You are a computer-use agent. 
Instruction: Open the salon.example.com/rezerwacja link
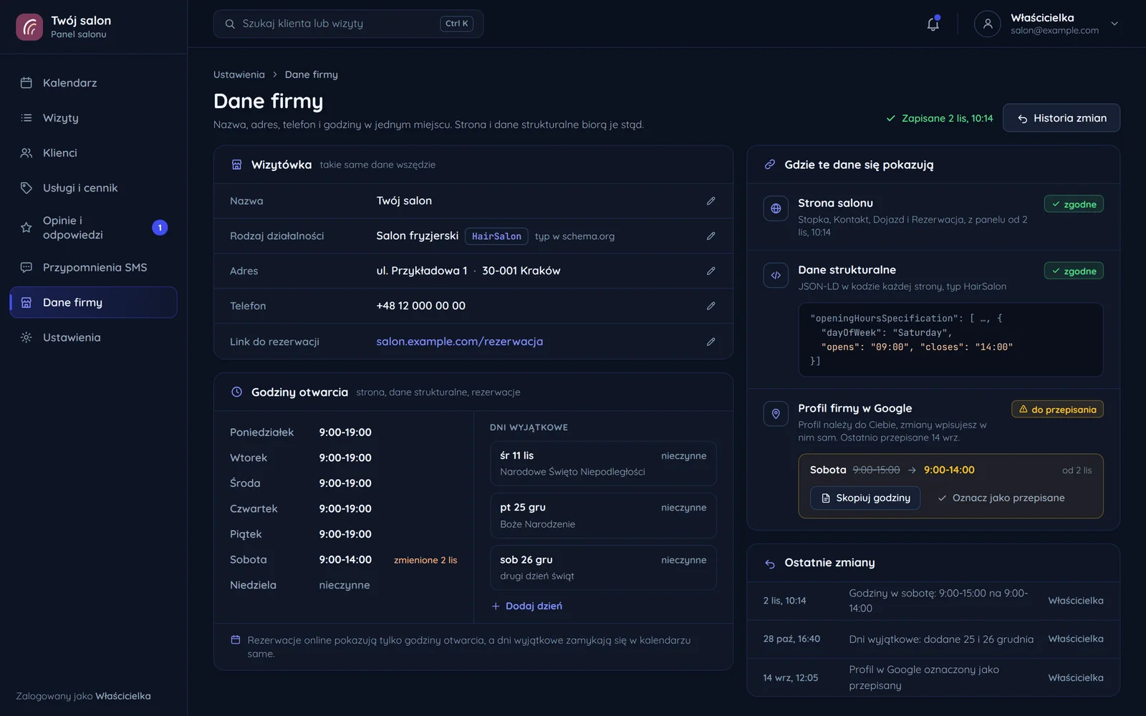tap(460, 342)
